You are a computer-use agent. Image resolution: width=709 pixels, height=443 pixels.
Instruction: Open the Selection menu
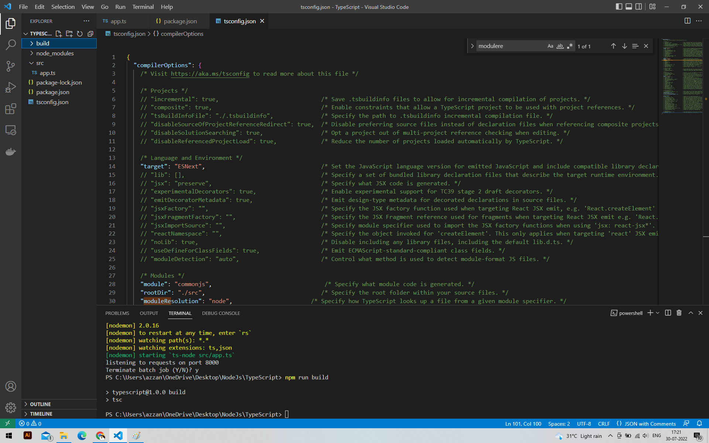pyautogui.click(x=63, y=7)
